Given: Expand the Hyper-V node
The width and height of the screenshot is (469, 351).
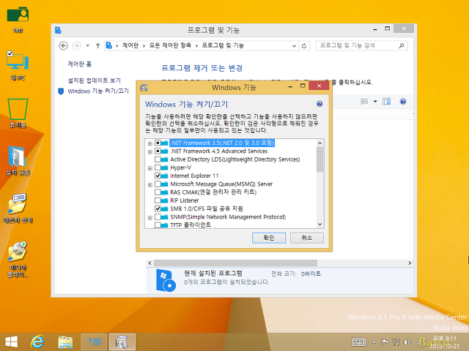Looking at the screenshot, I should (149, 168).
